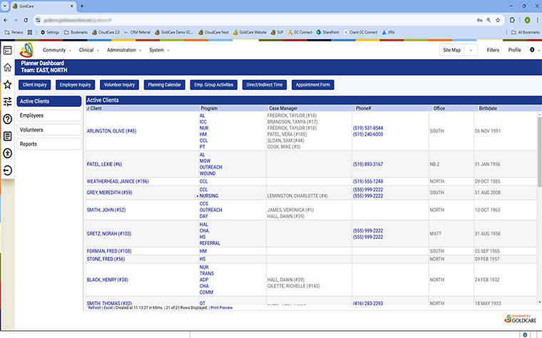Expand the System menu
This screenshot has width=542, height=338.
[159, 50]
